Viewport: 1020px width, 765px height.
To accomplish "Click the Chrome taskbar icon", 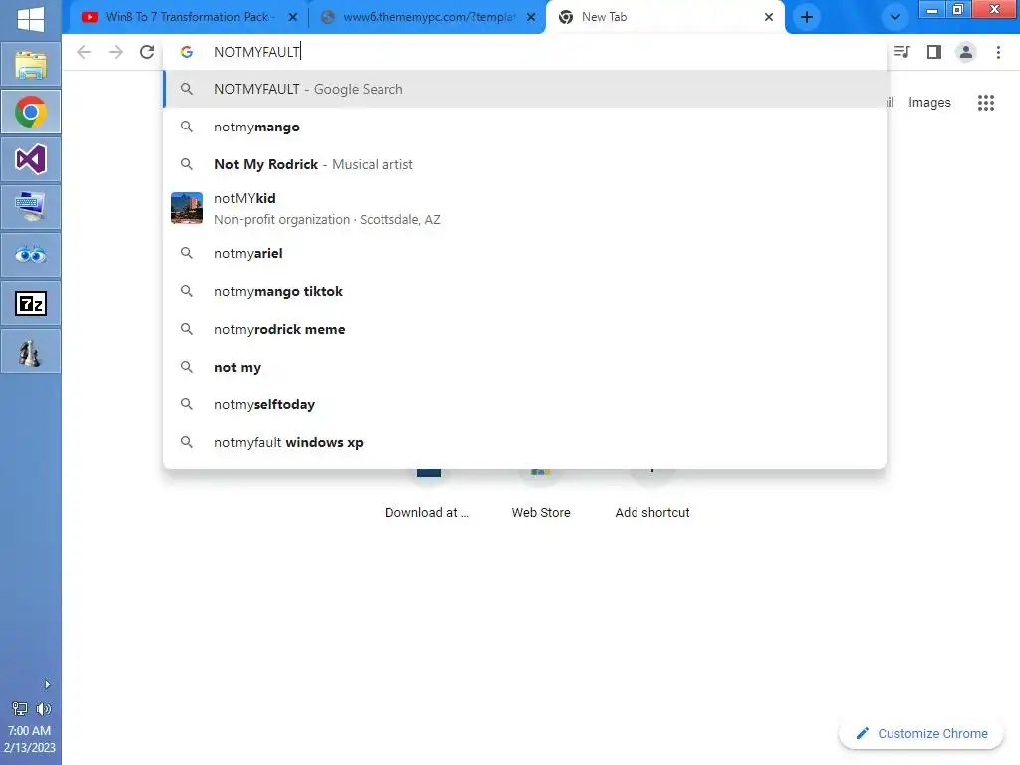I will pos(31,112).
